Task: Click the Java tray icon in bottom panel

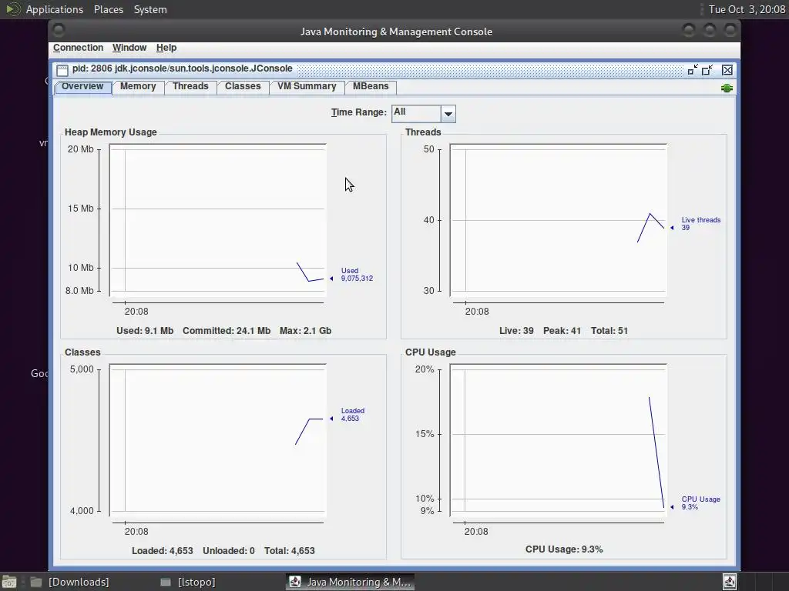Action: coord(730,582)
